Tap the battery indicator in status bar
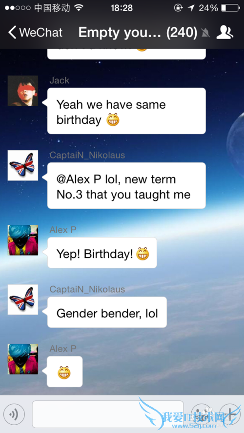This screenshot has height=433, width=244. point(230,8)
